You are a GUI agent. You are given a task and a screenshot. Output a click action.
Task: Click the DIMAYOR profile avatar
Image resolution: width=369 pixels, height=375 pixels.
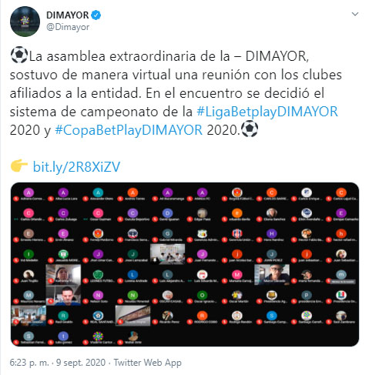[x=25, y=22]
